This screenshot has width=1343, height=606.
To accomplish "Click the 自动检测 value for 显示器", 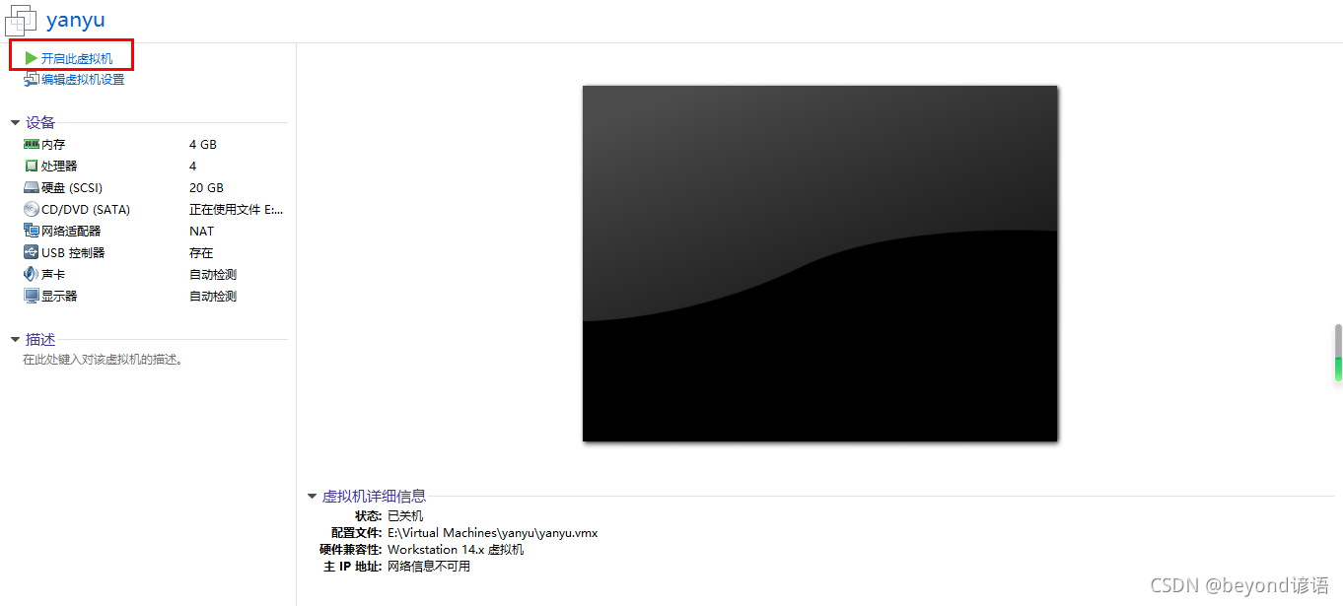I will click(x=213, y=296).
